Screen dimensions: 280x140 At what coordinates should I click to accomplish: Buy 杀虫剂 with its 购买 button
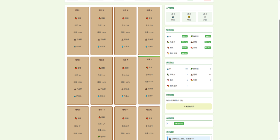(184, 42)
